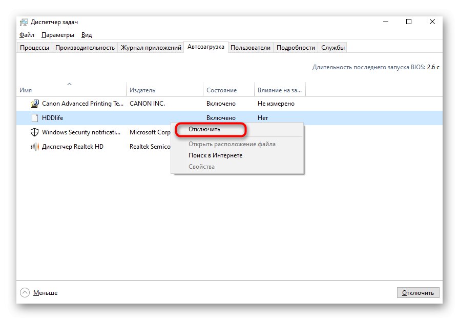The height and width of the screenshot is (320, 459).
Task: Open the Файл menu
Action: (x=27, y=35)
